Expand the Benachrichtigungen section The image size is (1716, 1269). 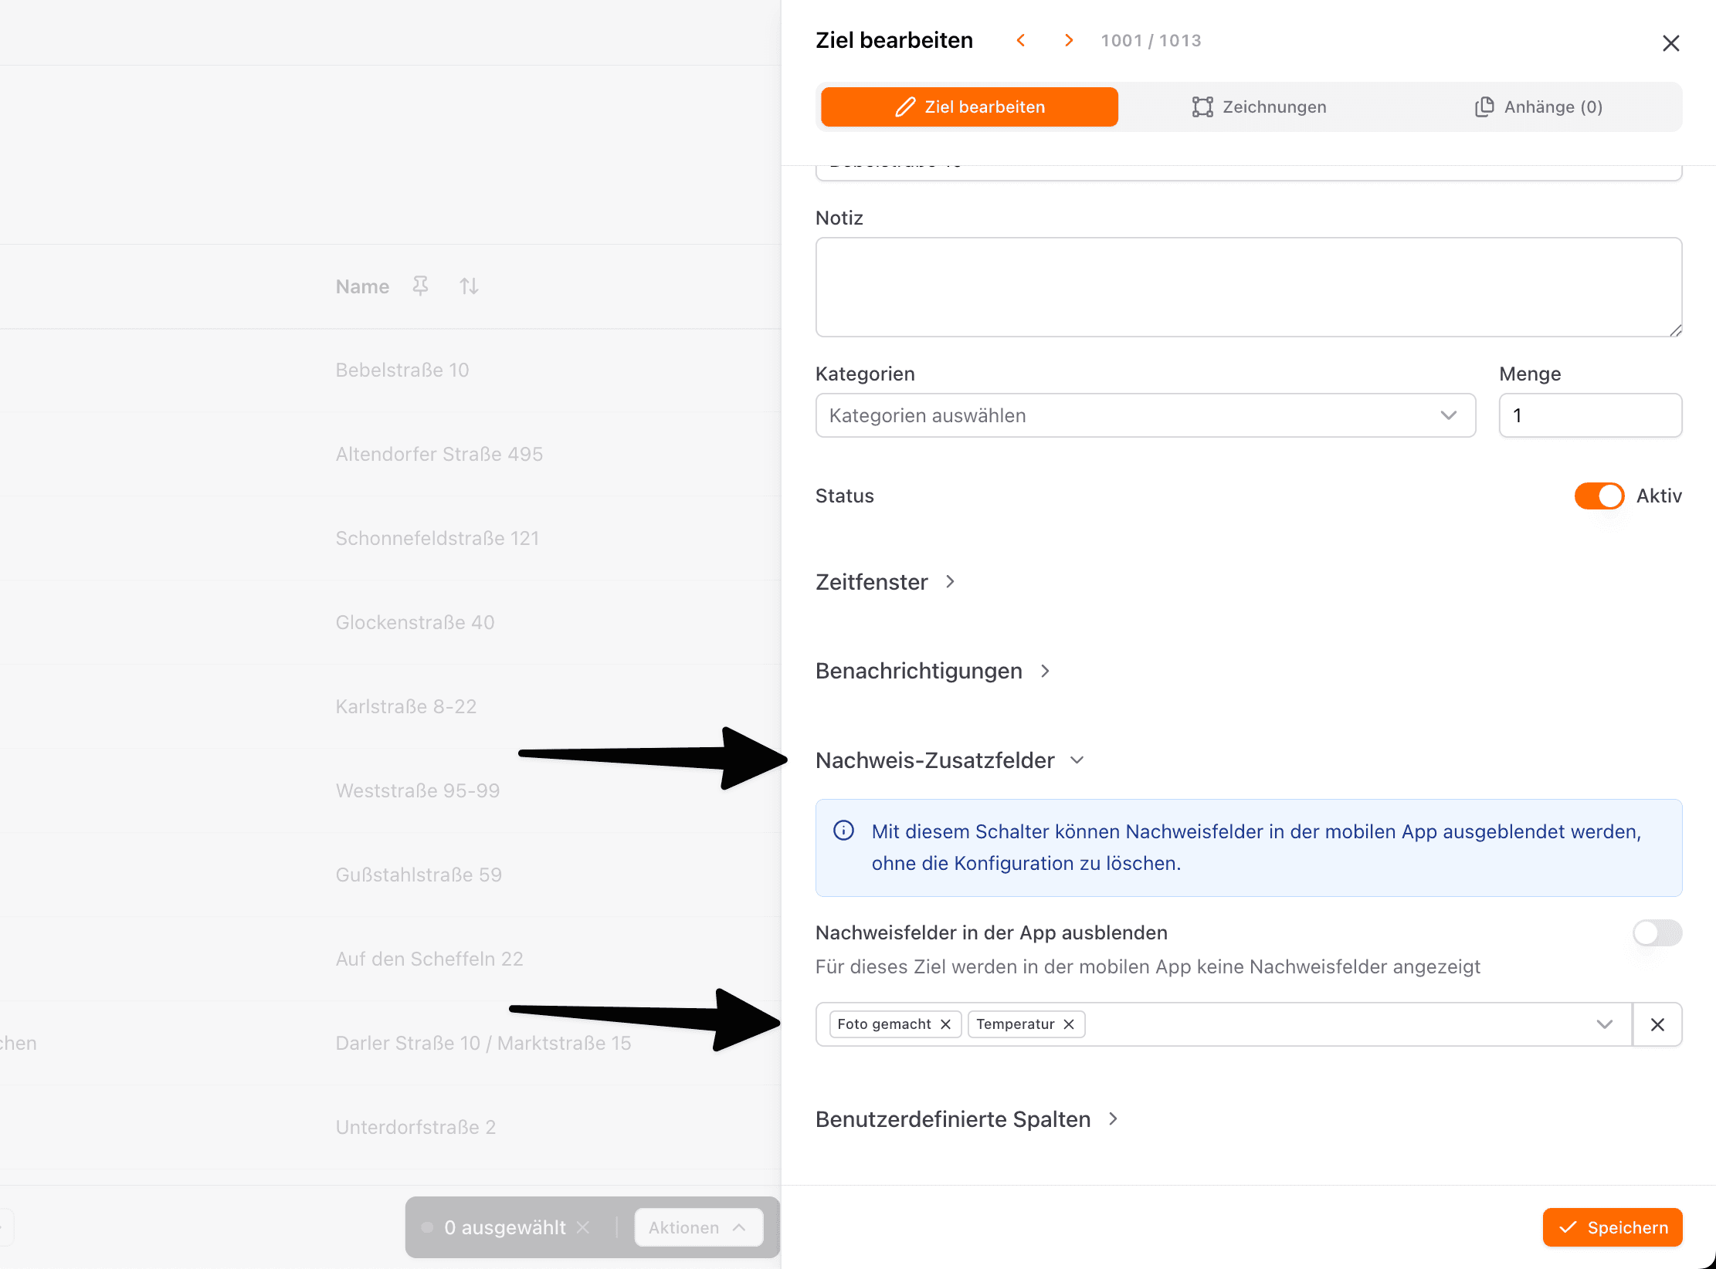(x=933, y=671)
